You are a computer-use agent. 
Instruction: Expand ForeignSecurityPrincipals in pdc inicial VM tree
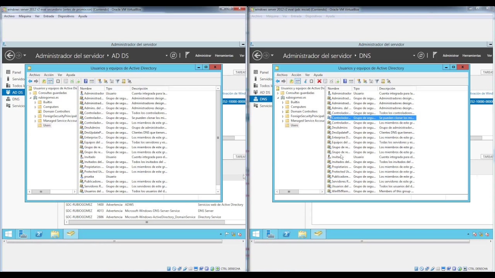(283, 116)
